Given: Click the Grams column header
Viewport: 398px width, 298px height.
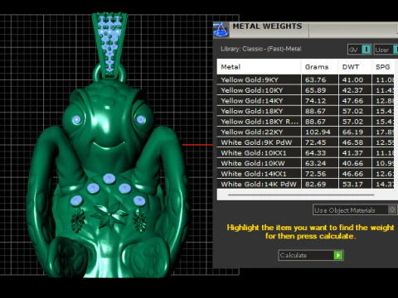Looking at the screenshot, I should click(x=320, y=67).
